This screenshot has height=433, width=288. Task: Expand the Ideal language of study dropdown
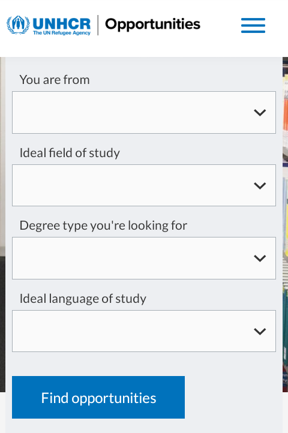click(144, 331)
